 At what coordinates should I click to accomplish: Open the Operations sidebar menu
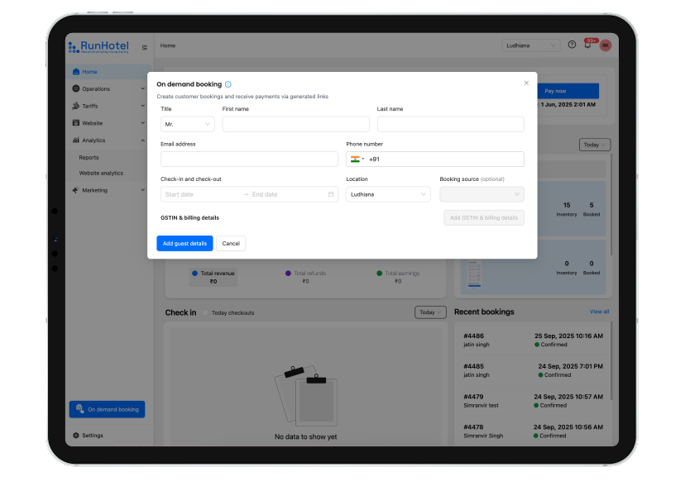tap(109, 88)
